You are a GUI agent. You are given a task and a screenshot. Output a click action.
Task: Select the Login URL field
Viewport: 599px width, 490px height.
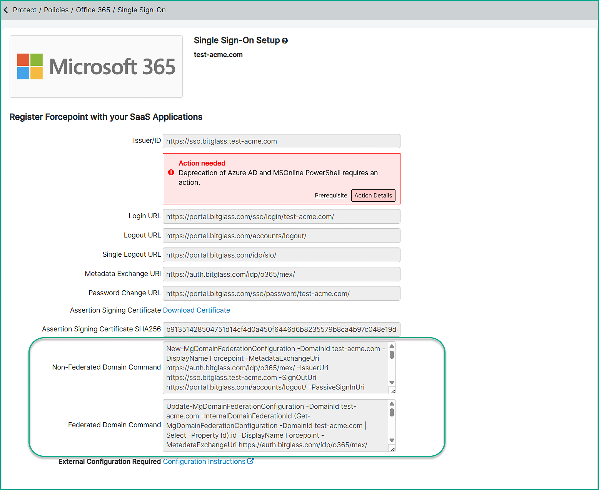point(281,217)
